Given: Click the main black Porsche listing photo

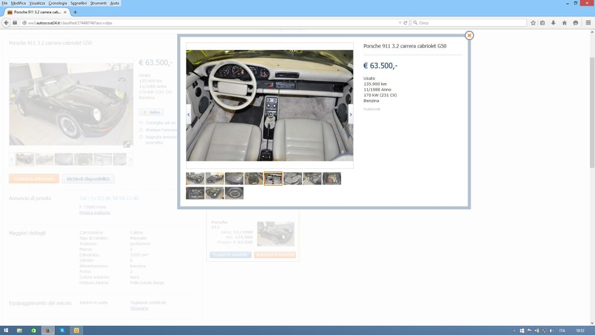Looking at the screenshot, I should click(x=71, y=104).
